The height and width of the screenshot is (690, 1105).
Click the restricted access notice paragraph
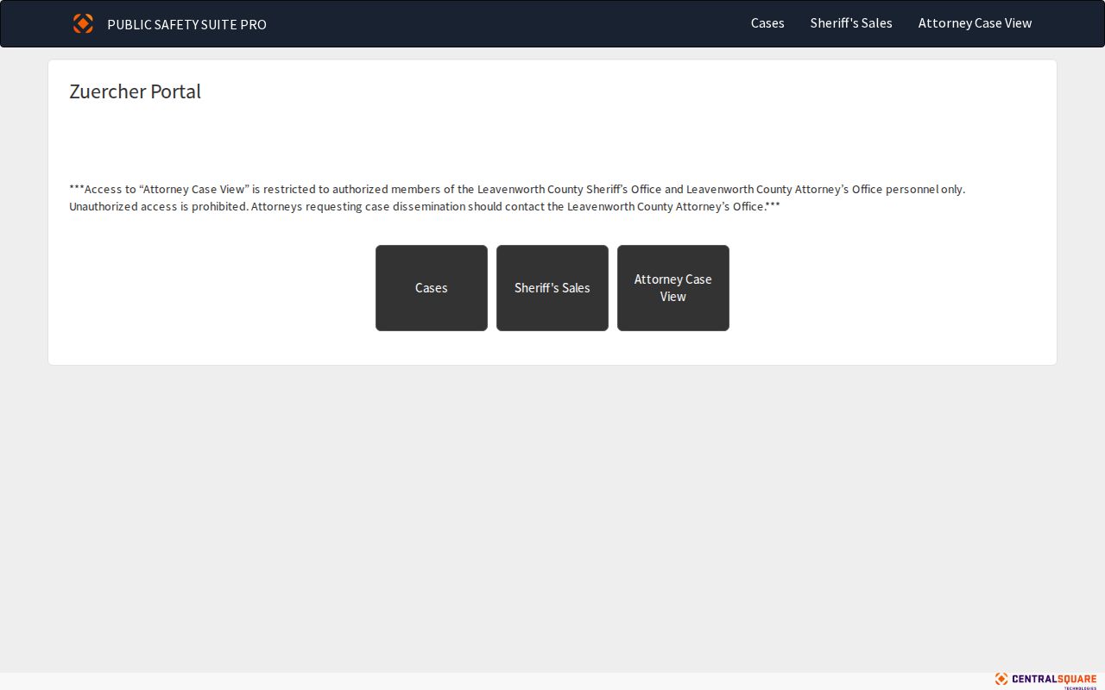tap(517, 198)
